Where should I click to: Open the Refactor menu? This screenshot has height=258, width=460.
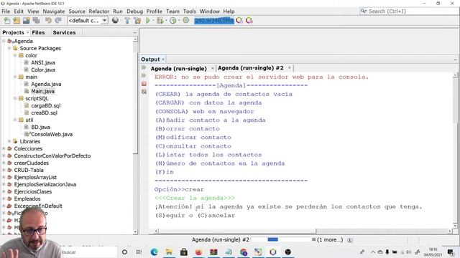[x=99, y=11]
